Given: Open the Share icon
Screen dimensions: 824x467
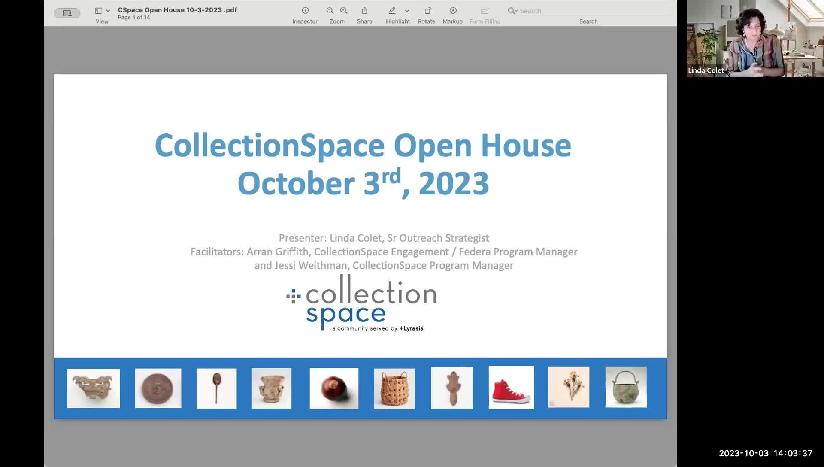Looking at the screenshot, I should pos(364,11).
